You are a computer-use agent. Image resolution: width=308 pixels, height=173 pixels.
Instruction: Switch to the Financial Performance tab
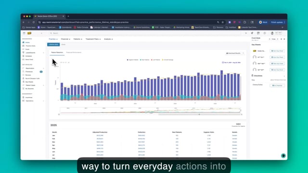click(x=74, y=52)
